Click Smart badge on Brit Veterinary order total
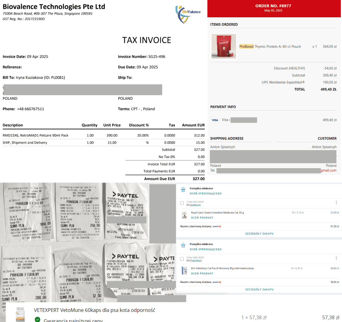The width and height of the screenshot is (342, 322). pyautogui.click(x=216, y=282)
